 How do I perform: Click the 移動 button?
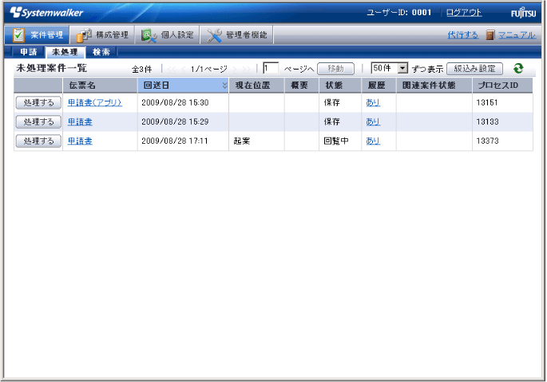point(335,69)
